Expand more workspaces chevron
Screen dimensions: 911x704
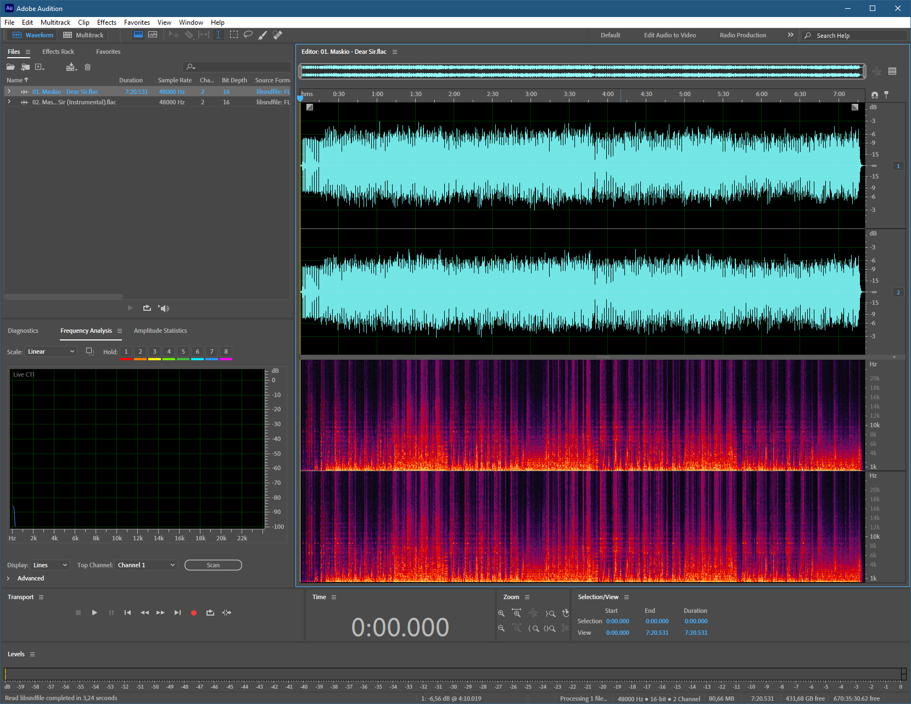(791, 35)
